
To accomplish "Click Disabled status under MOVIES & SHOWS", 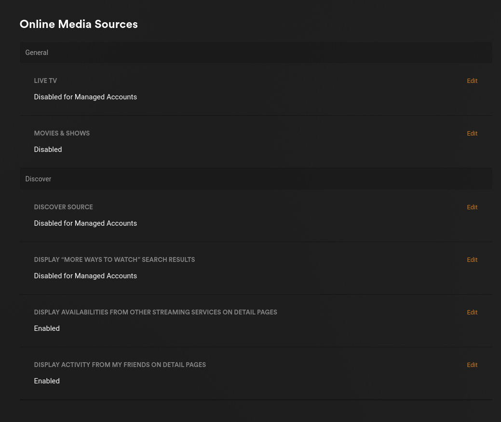I will pos(48,150).
